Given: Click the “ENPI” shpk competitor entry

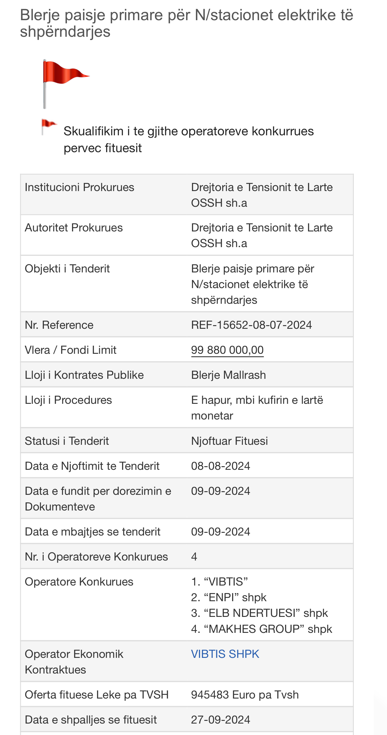Looking at the screenshot, I should tap(229, 597).
